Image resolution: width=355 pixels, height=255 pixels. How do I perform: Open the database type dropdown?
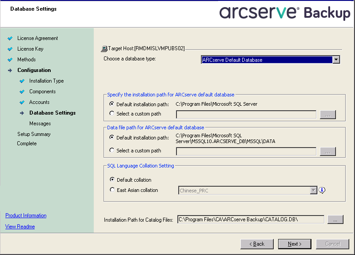click(x=336, y=60)
